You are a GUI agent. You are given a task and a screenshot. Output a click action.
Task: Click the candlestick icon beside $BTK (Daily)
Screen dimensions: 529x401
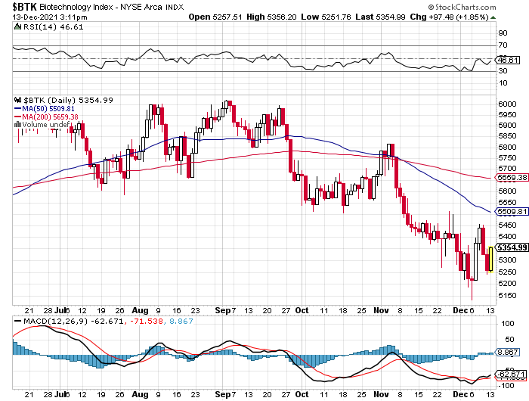point(18,100)
